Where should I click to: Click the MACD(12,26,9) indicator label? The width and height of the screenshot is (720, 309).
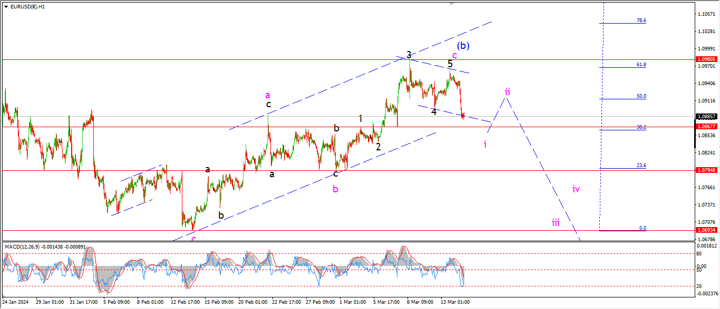point(23,246)
